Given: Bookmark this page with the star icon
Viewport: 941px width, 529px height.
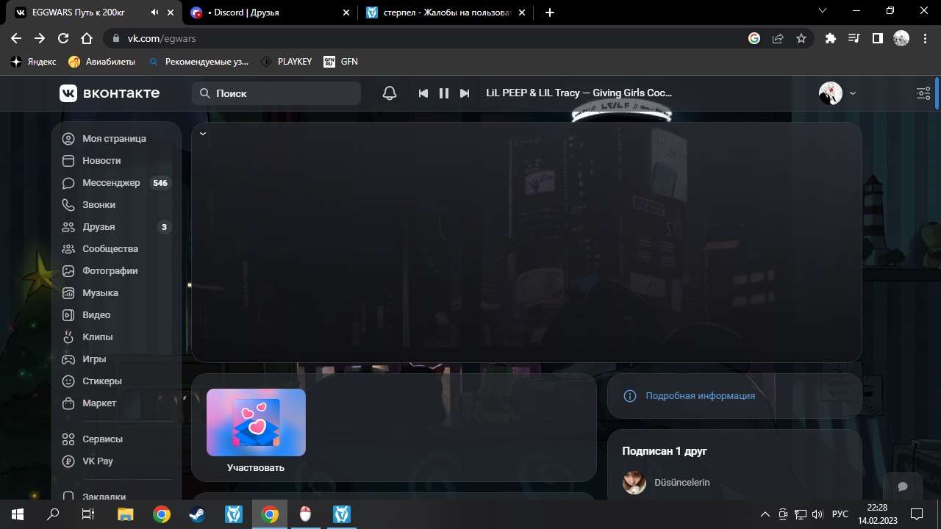Looking at the screenshot, I should 801,38.
